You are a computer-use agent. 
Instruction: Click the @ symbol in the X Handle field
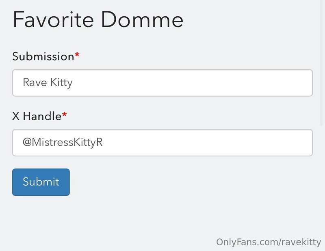point(26,143)
